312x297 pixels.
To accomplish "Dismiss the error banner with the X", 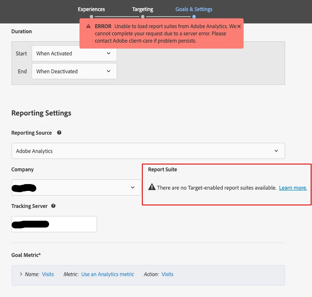I will 239,26.
